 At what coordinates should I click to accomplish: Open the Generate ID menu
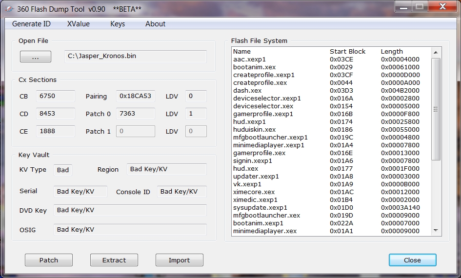pos(31,24)
